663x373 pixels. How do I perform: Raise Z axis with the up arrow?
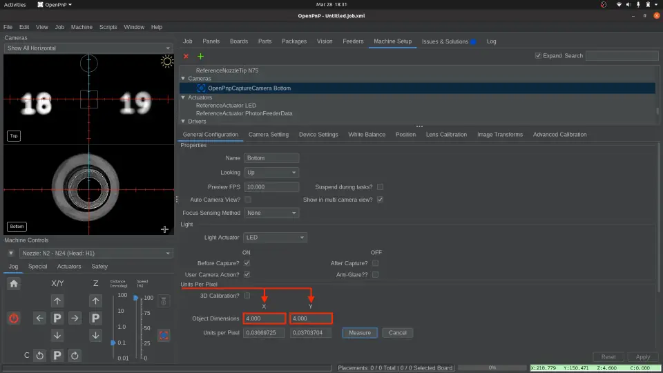[x=96, y=300]
